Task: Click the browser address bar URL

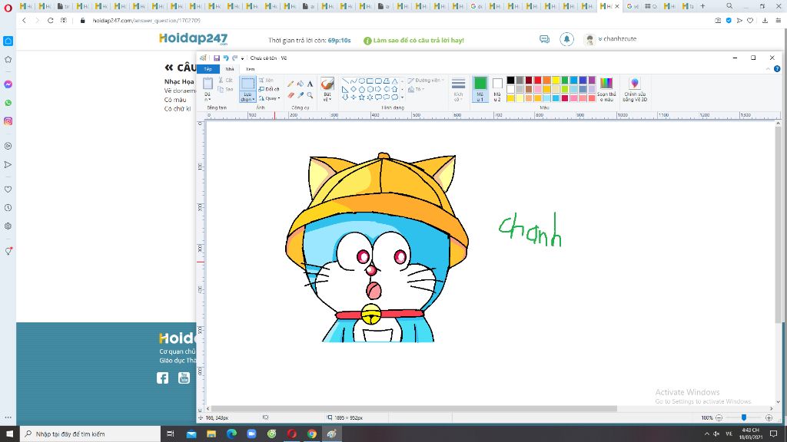Action: pyautogui.click(x=147, y=21)
